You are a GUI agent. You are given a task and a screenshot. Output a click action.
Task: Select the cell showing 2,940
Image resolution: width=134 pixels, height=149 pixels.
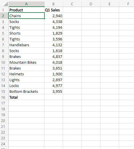[x=53, y=16]
